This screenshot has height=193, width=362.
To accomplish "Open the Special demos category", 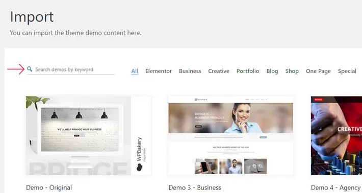I will coord(347,71).
